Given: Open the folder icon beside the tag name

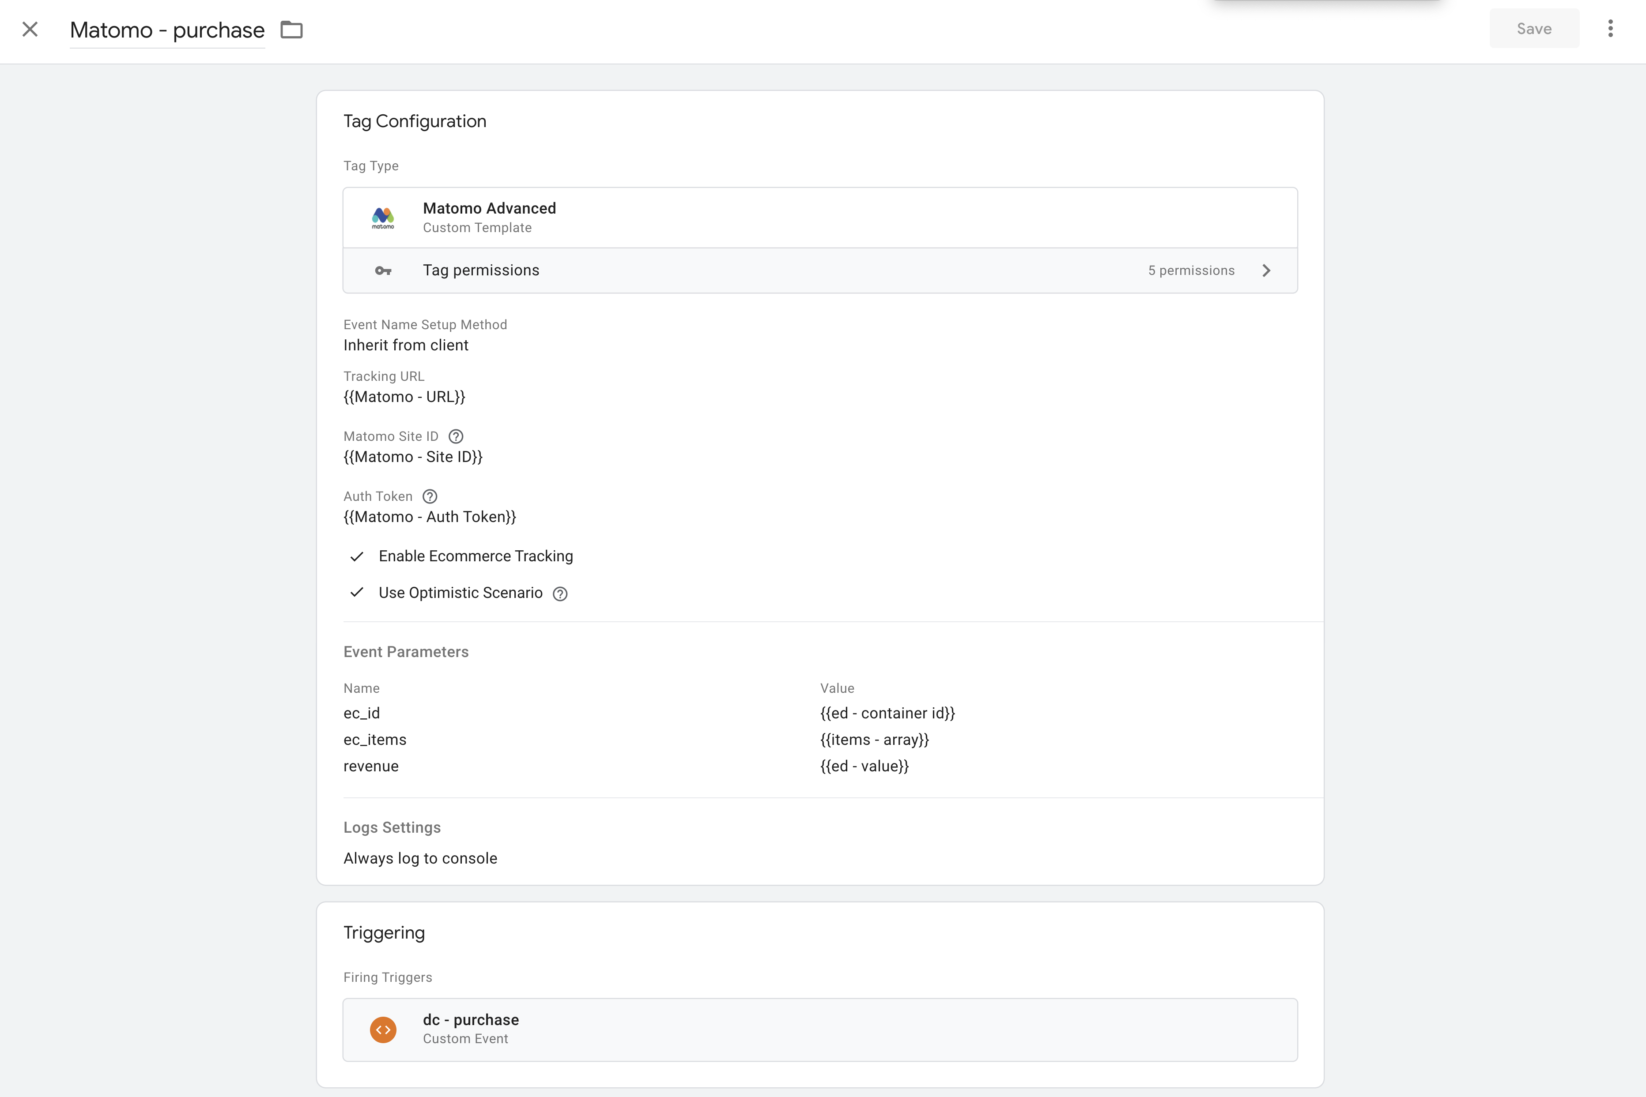Looking at the screenshot, I should [x=292, y=30].
